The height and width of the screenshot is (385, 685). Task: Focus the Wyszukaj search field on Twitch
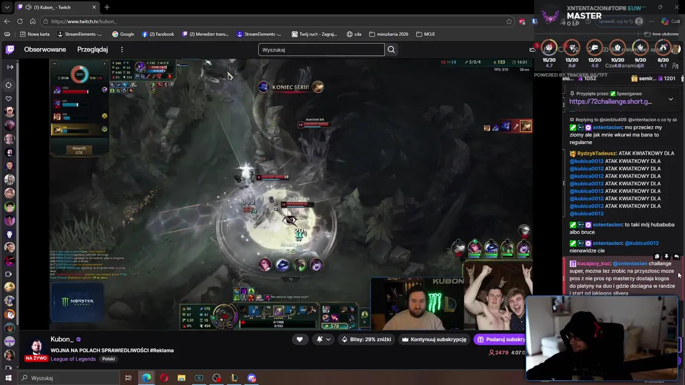click(321, 50)
